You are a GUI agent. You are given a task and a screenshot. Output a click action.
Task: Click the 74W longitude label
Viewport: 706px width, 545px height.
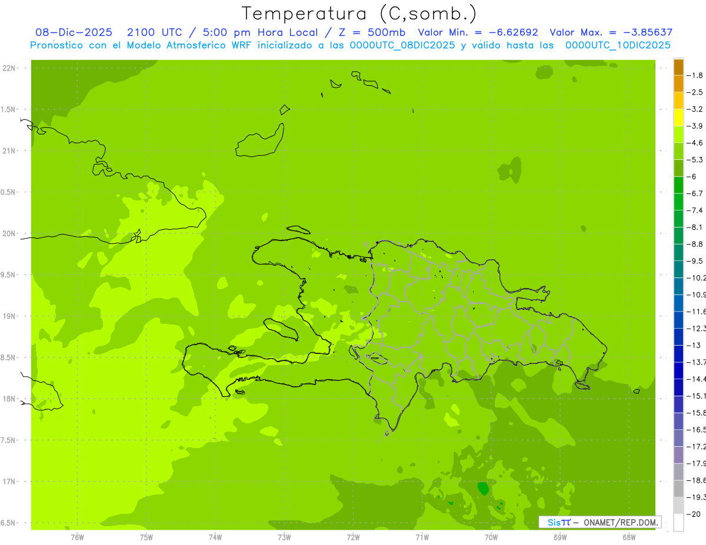[x=215, y=537]
